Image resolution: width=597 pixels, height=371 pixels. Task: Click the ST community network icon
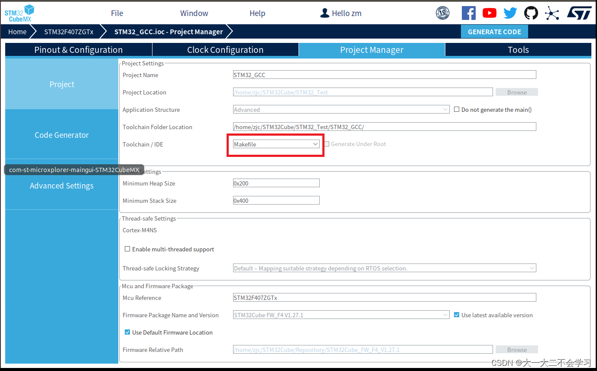click(x=552, y=13)
